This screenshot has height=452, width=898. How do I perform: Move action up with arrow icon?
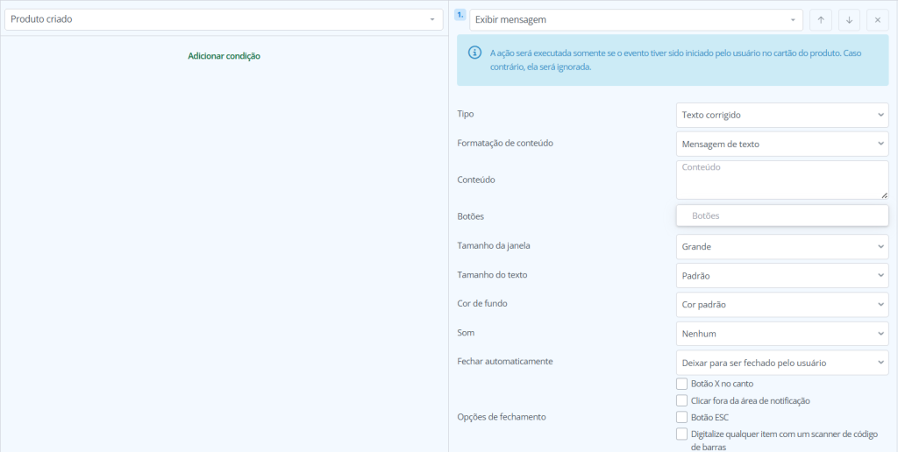coord(821,20)
